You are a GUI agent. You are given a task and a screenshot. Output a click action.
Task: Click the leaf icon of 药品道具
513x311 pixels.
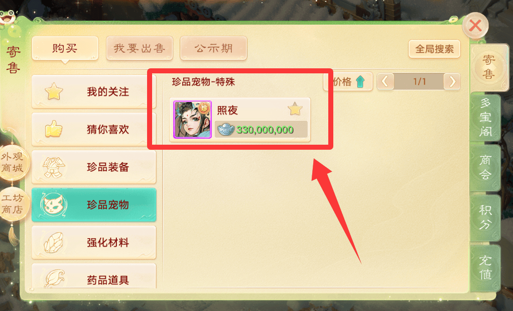coord(54,279)
